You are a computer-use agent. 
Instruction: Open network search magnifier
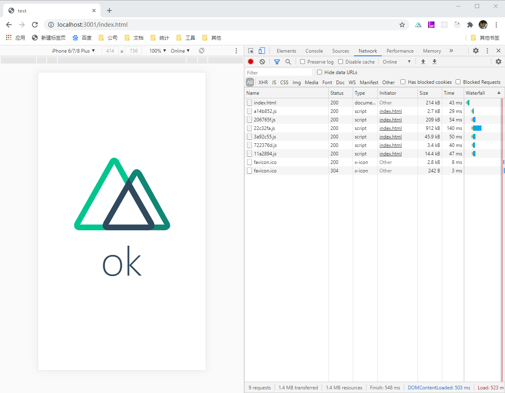288,62
